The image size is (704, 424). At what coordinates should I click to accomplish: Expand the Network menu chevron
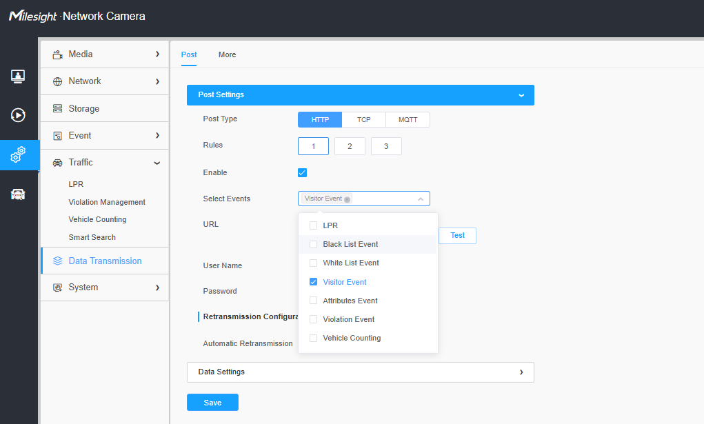coord(157,81)
